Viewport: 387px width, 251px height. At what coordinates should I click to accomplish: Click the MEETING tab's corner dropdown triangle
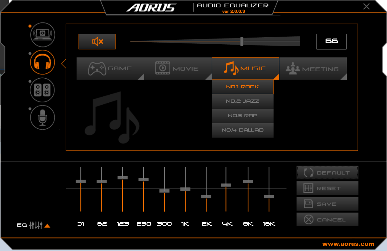pyautogui.click(x=344, y=77)
